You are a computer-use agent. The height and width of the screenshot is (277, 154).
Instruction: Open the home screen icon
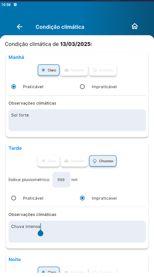point(135,26)
